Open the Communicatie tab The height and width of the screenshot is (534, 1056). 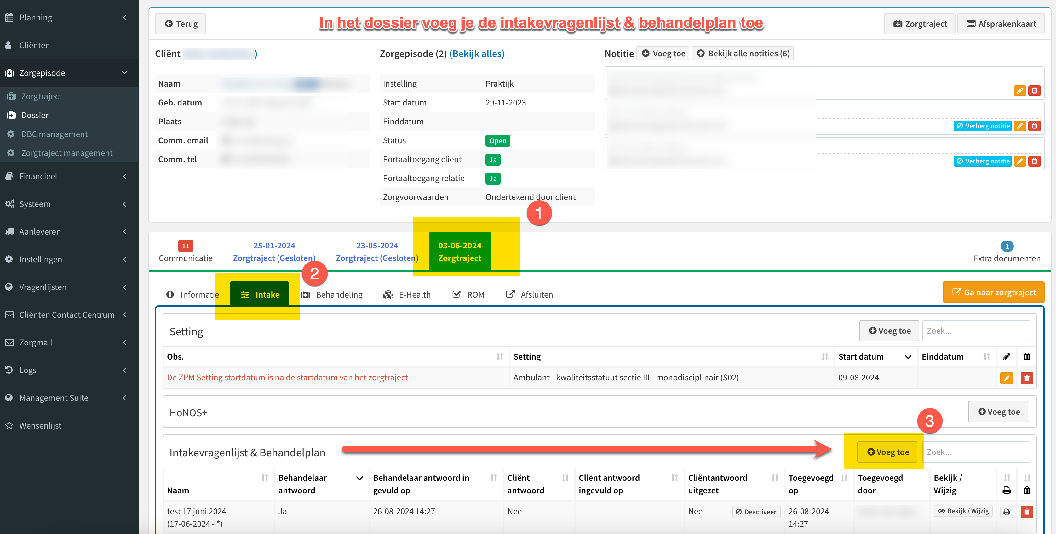click(x=186, y=252)
